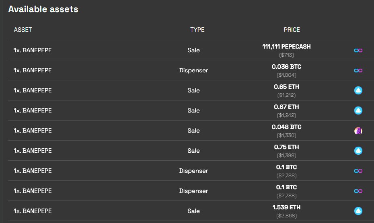374x223 pixels.
Task: Sort by the ASSET column header
Action: tap(23, 30)
